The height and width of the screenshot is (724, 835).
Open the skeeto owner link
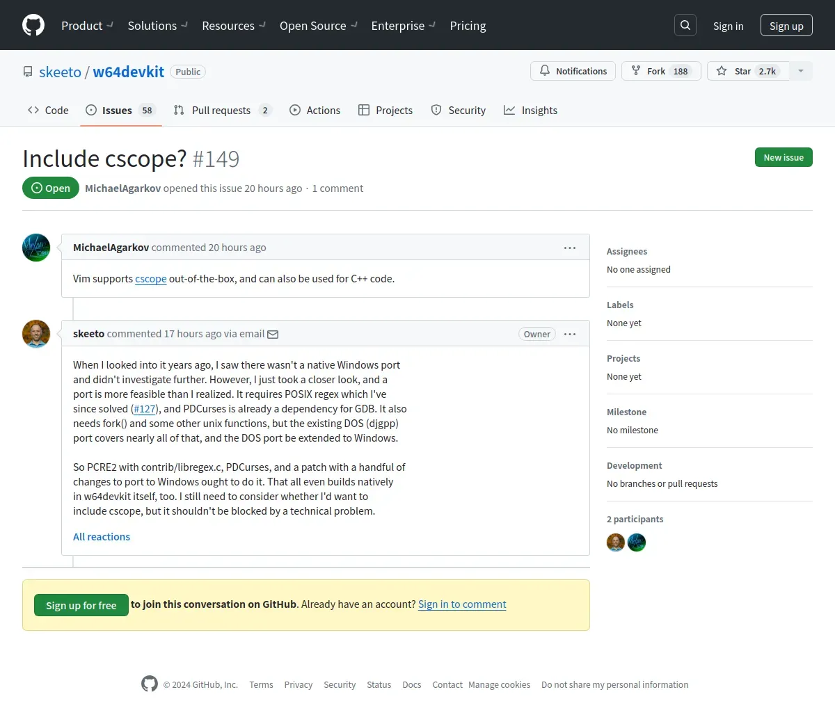[60, 72]
